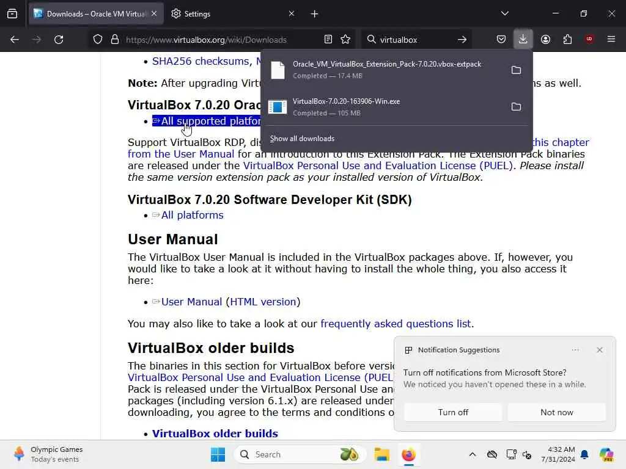Open frequently asked questions list
Screen dimensions: 626x469
[396, 324]
